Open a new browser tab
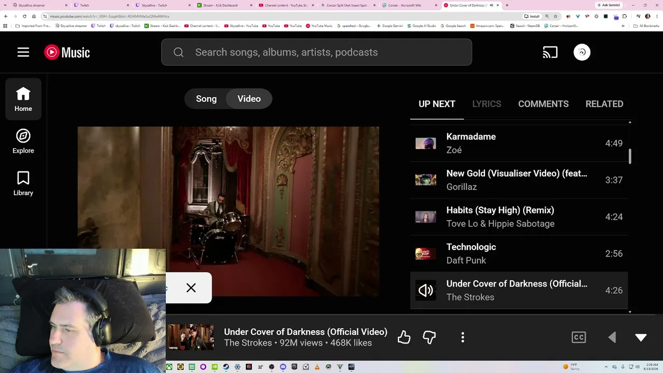The image size is (663, 373). coord(507,5)
